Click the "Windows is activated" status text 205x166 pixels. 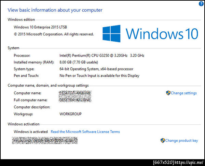tap(31, 132)
